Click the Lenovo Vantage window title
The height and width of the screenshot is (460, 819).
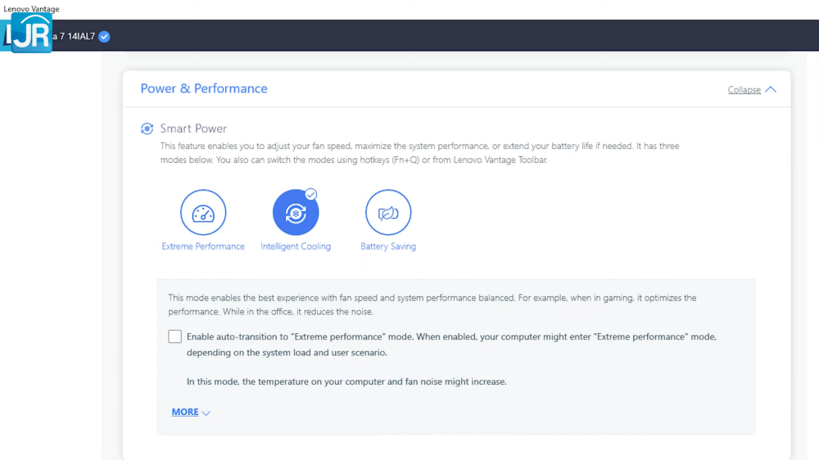[31, 9]
